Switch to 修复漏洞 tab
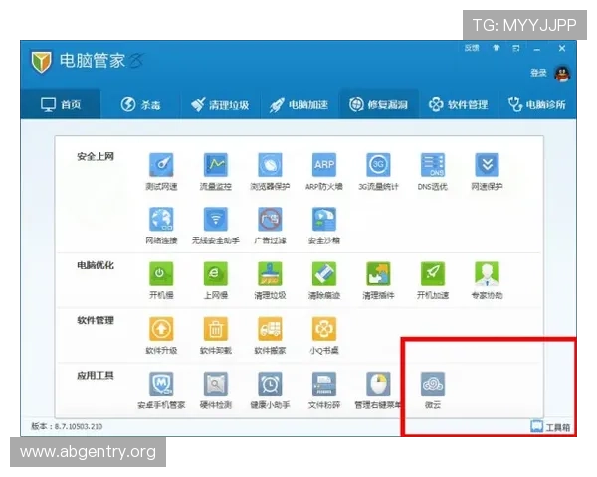This screenshot has height=477, width=597. point(379,104)
